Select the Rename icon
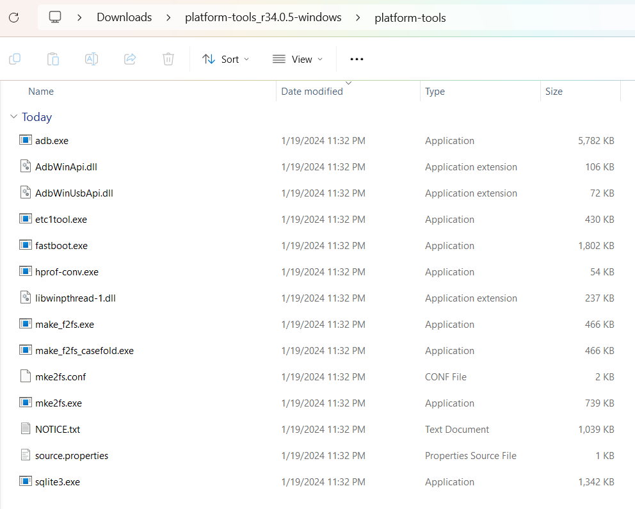The image size is (635, 509). click(x=91, y=58)
